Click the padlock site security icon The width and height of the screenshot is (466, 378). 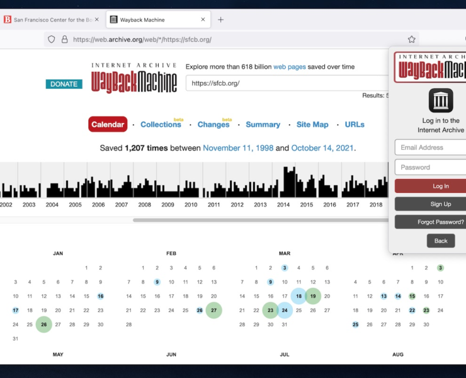[x=64, y=39]
